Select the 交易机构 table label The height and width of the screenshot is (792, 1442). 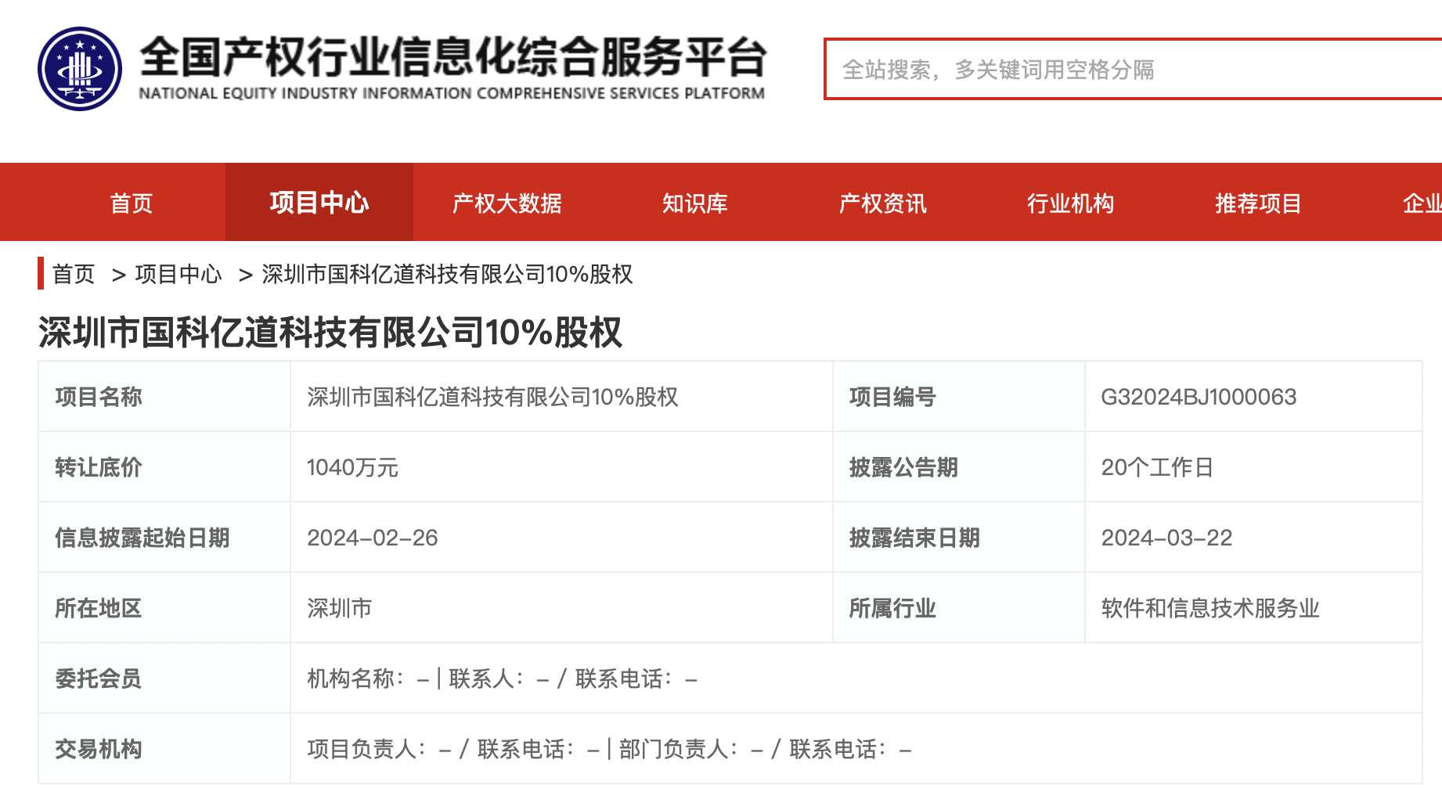coord(99,749)
